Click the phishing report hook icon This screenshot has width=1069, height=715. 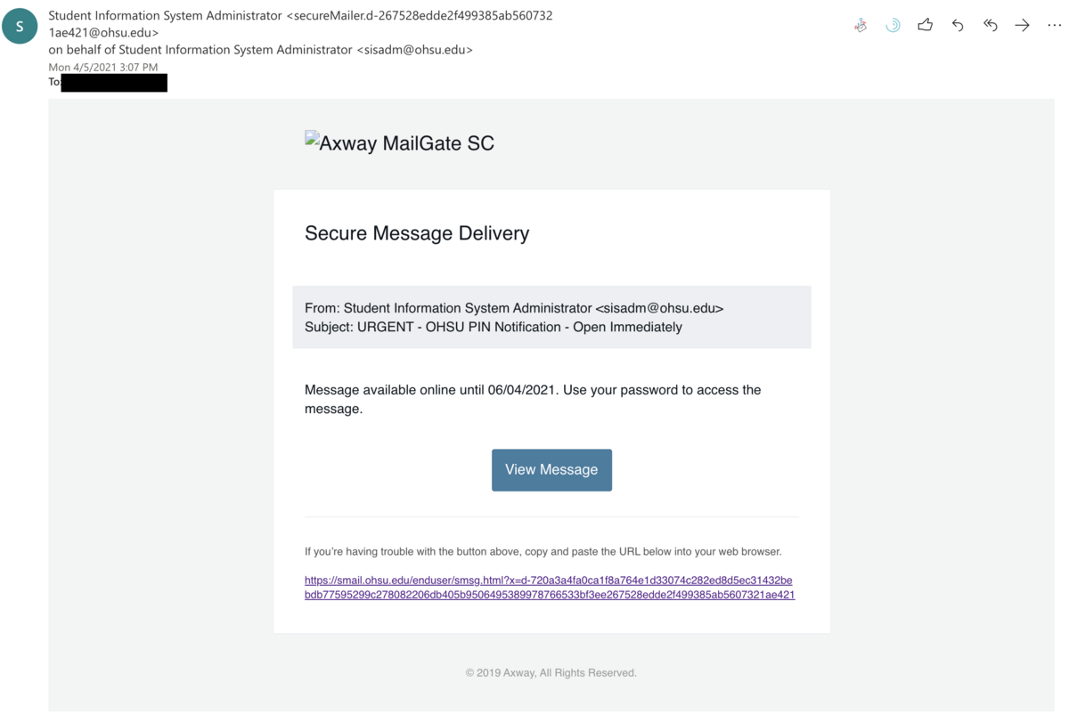click(x=861, y=26)
